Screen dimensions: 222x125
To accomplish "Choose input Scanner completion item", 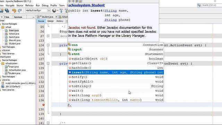I will pyautogui.click(x=116, y=49).
